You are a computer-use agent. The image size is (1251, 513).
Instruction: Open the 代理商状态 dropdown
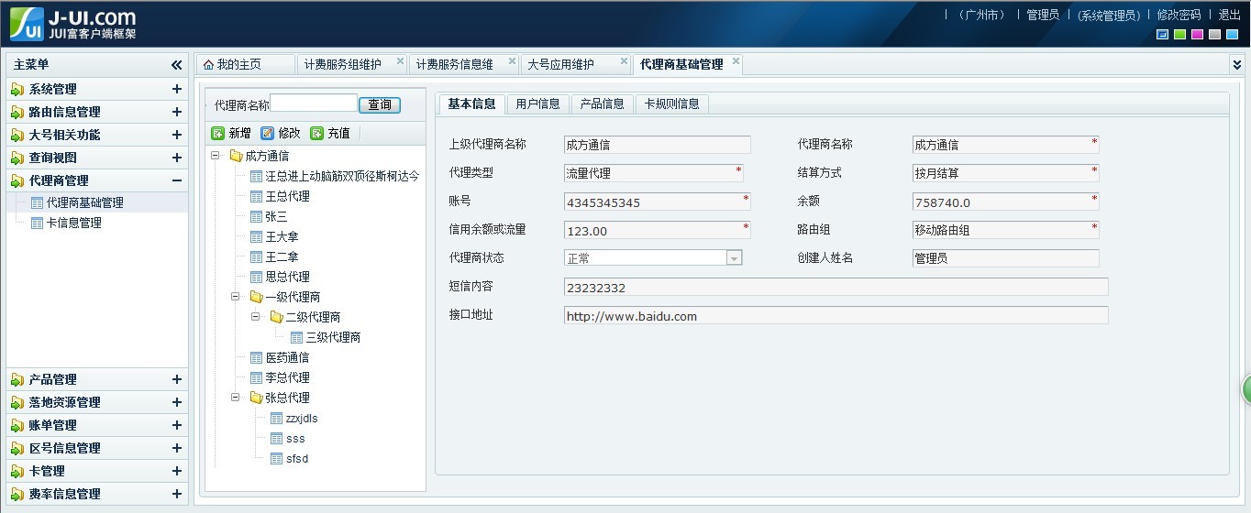pos(734,258)
